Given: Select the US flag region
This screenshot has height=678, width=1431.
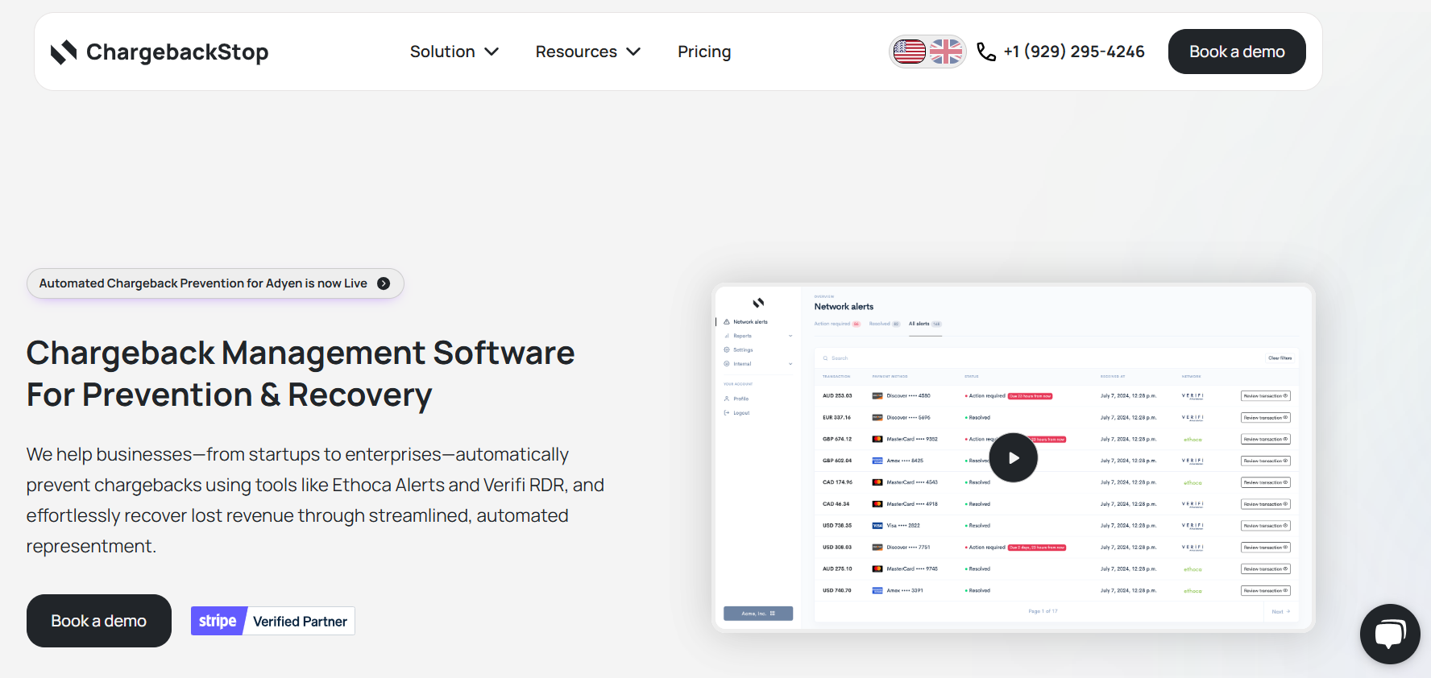Looking at the screenshot, I should coord(910,52).
